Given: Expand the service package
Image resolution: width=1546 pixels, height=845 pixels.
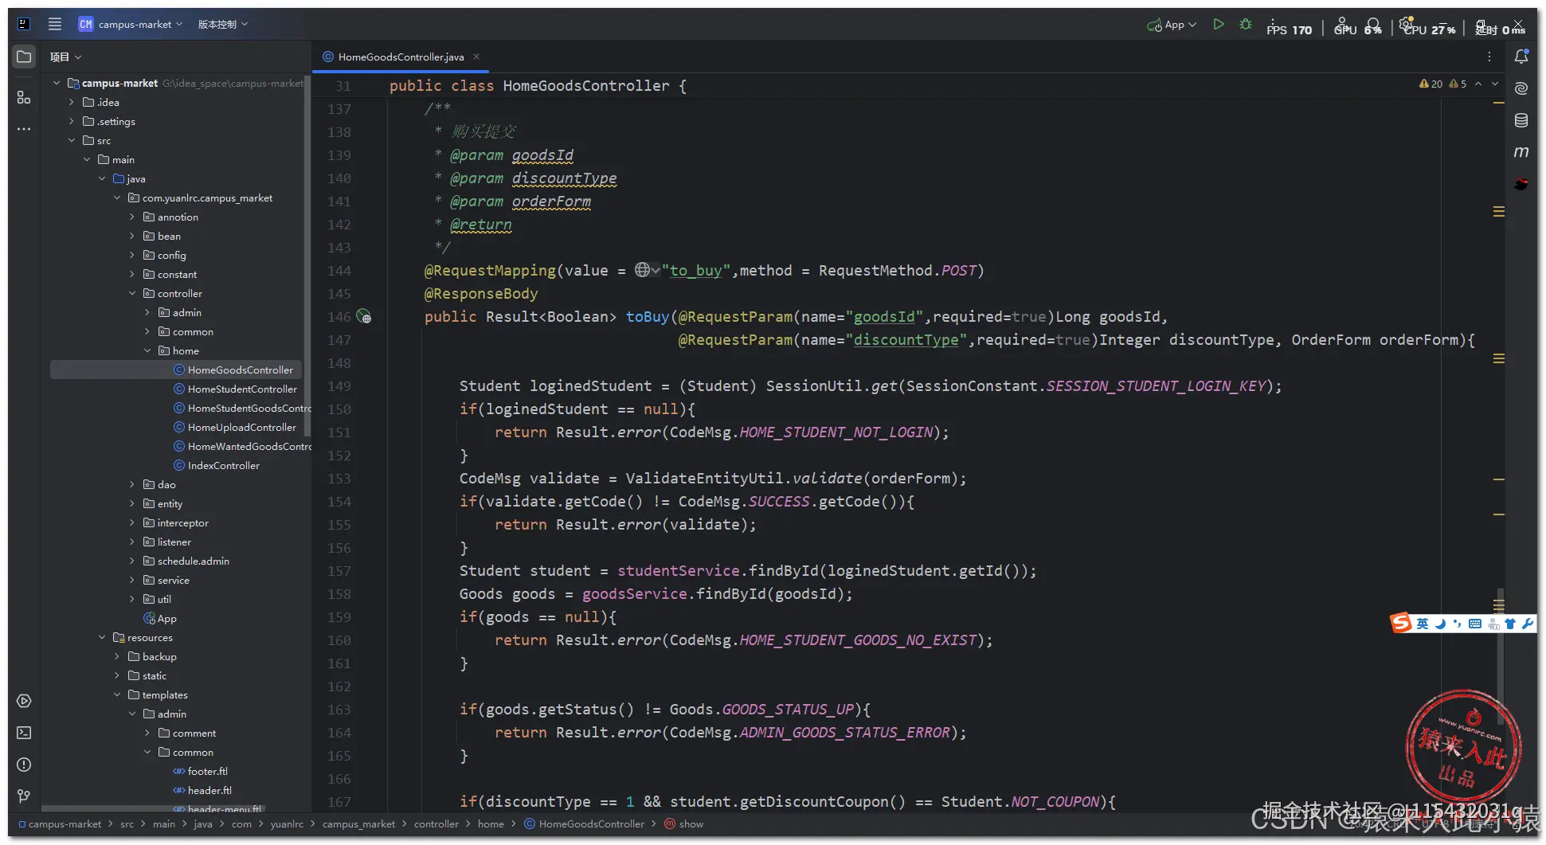Looking at the screenshot, I should 132,580.
